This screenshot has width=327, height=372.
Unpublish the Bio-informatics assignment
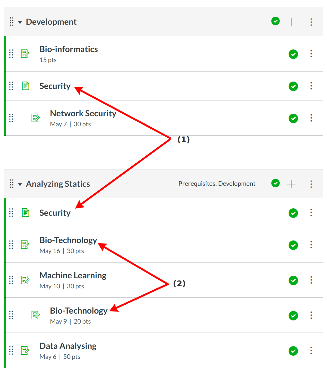pyautogui.click(x=293, y=54)
